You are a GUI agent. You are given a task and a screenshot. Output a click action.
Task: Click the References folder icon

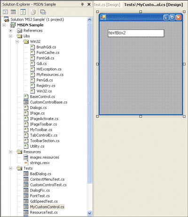click(x=19, y=31)
